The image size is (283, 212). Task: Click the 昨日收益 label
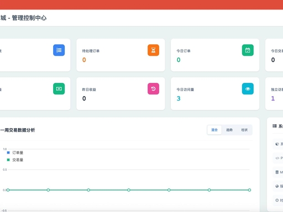pyautogui.click(x=89, y=89)
